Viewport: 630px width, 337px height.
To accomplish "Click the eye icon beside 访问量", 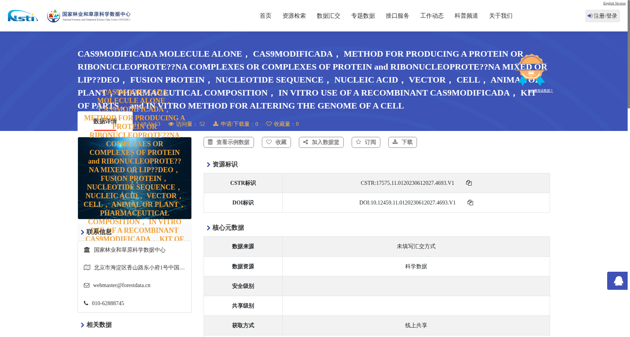I will pos(171,124).
